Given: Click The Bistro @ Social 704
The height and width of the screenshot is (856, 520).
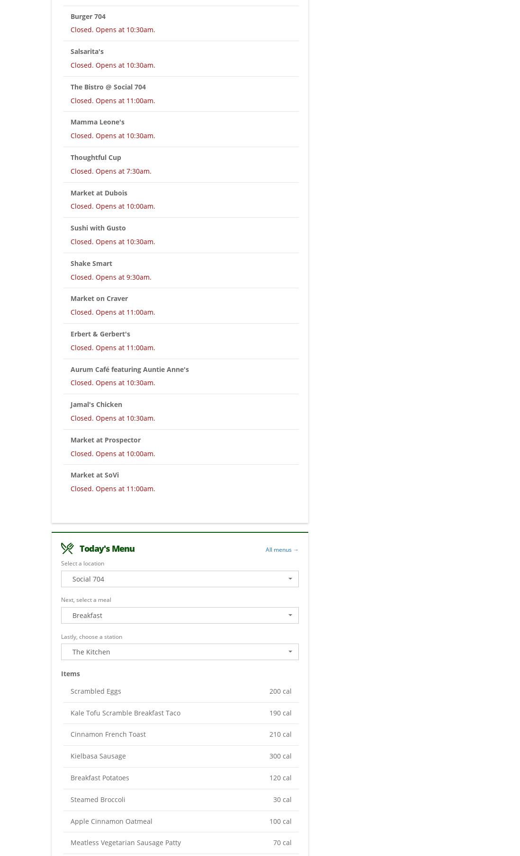Looking at the screenshot, I should 108,87.
